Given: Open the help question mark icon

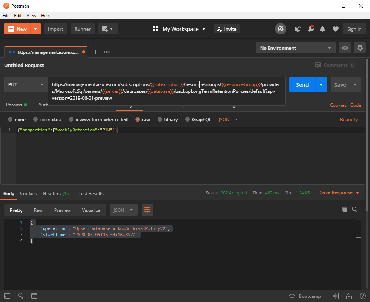Looking at the screenshot, I should (363, 296).
